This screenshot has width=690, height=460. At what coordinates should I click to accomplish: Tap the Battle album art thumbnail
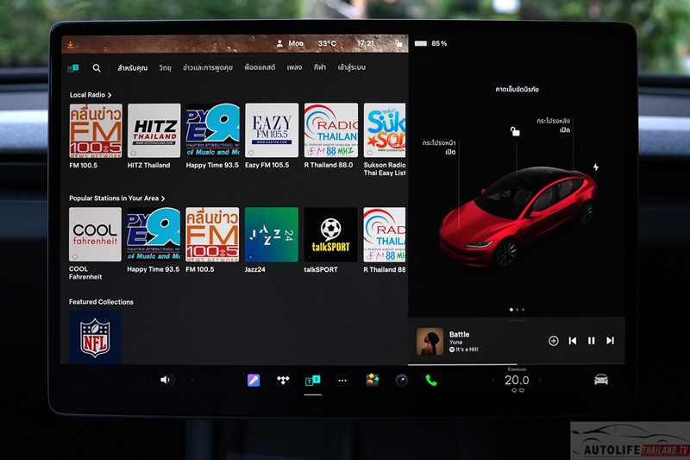tap(430, 341)
